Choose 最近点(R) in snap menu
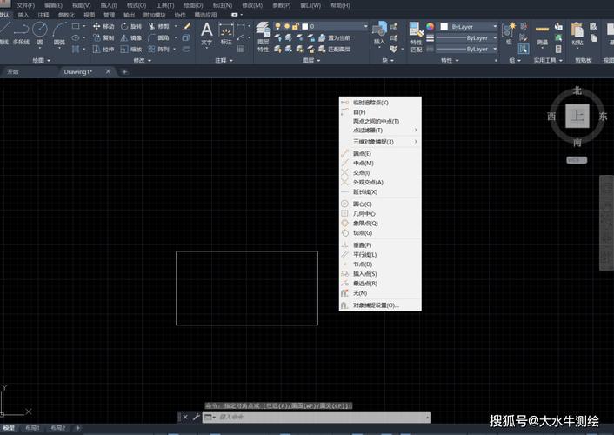Viewport: 614px width, 435px height. [380, 284]
